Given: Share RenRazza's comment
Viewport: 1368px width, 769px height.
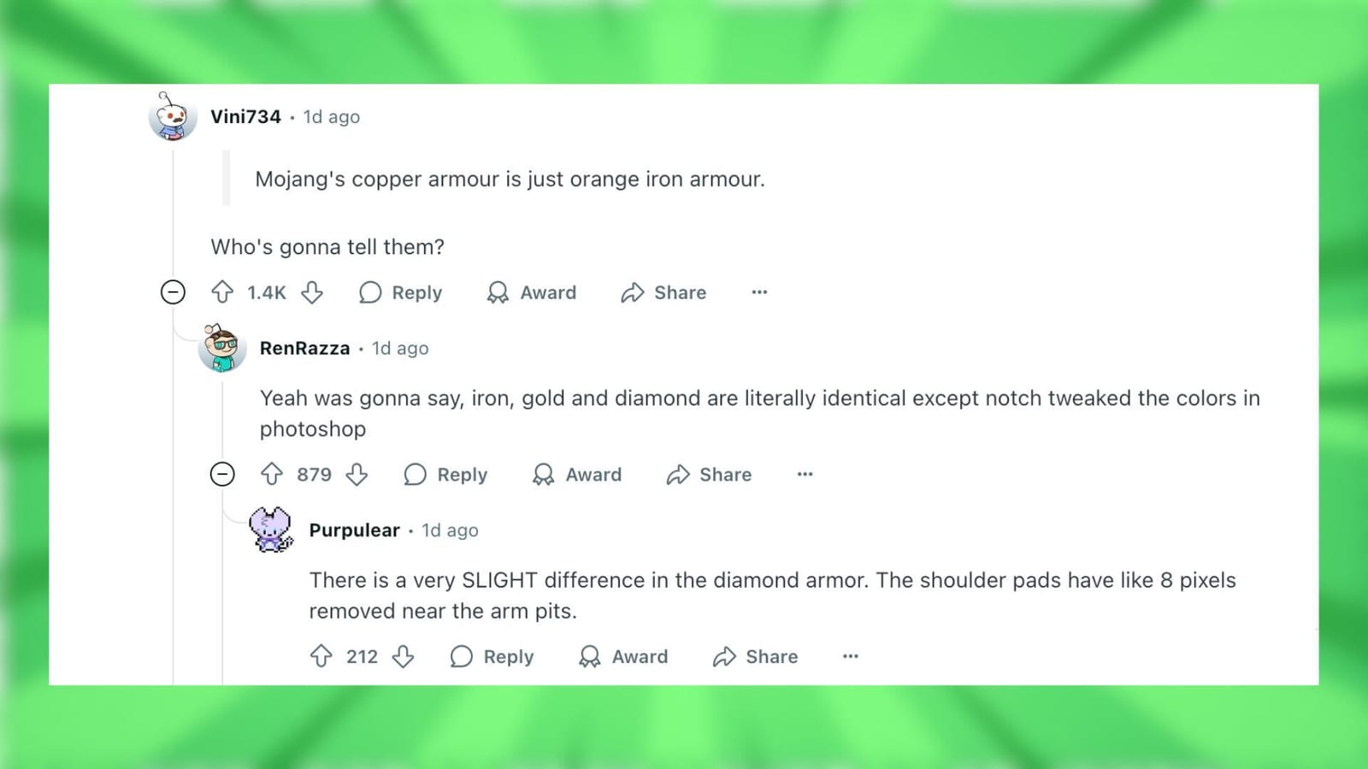Looking at the screenshot, I should pos(708,474).
